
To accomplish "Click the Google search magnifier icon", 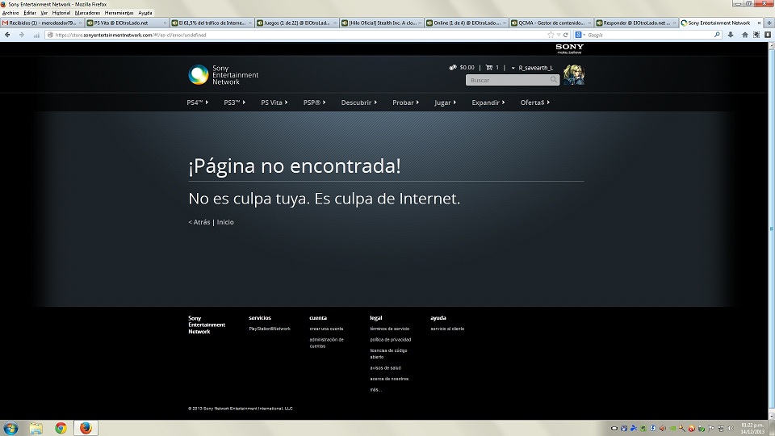I will 717,35.
